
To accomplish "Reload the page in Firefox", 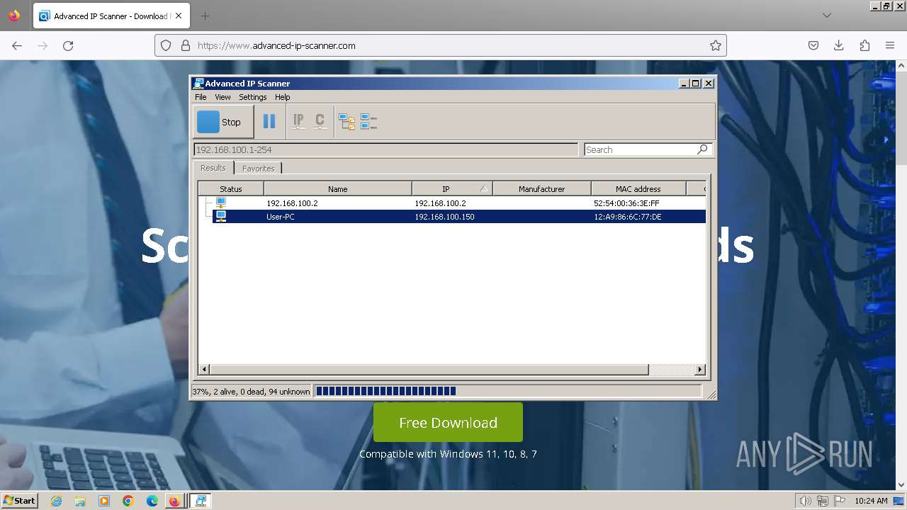I will [68, 45].
